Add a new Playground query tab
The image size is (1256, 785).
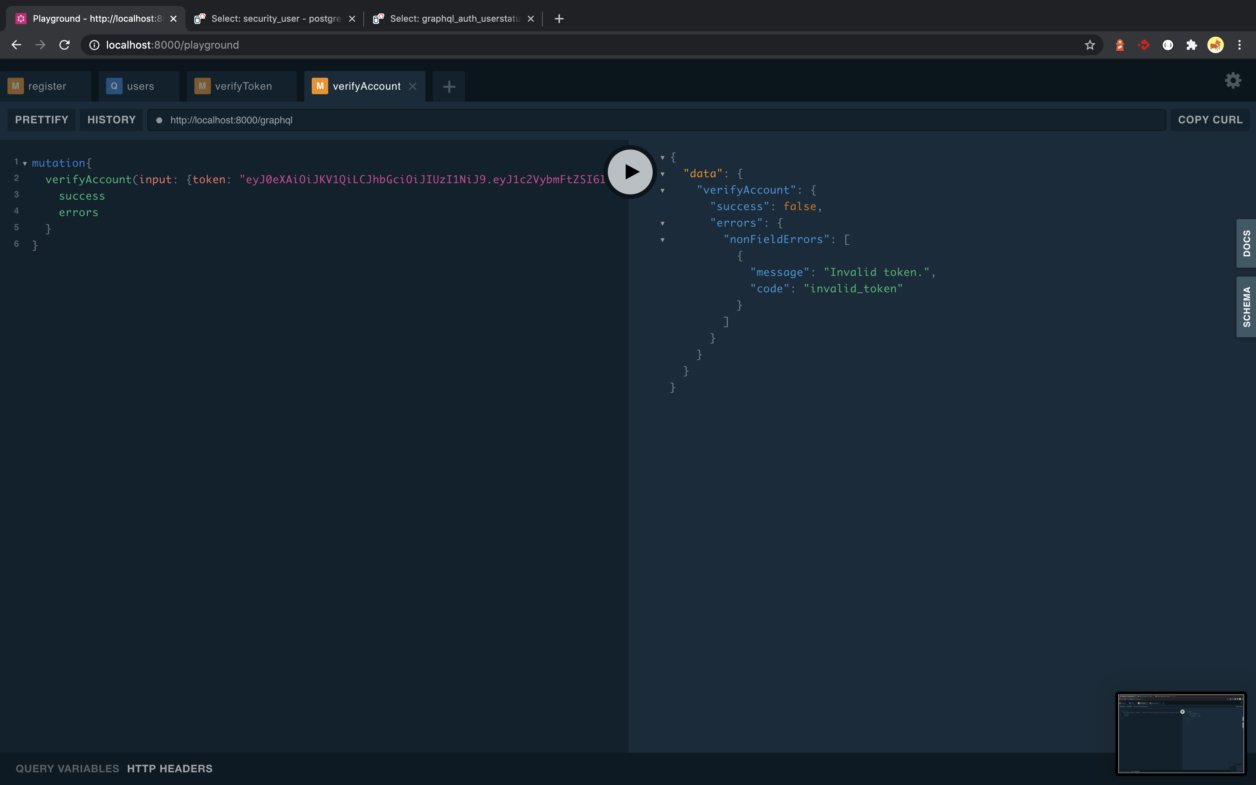(449, 87)
